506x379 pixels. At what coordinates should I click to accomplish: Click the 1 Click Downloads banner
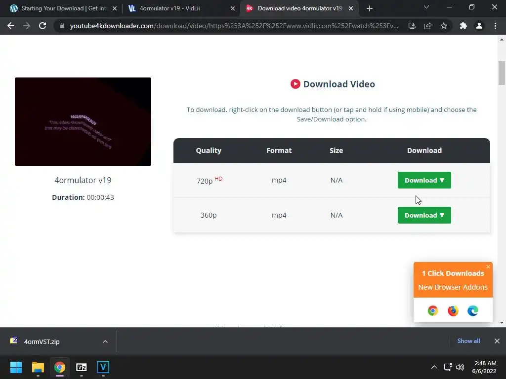453,280
